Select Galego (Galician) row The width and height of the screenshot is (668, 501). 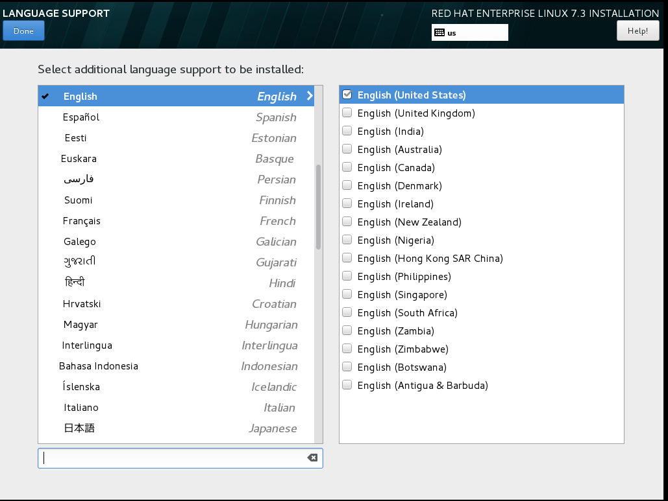(177, 242)
